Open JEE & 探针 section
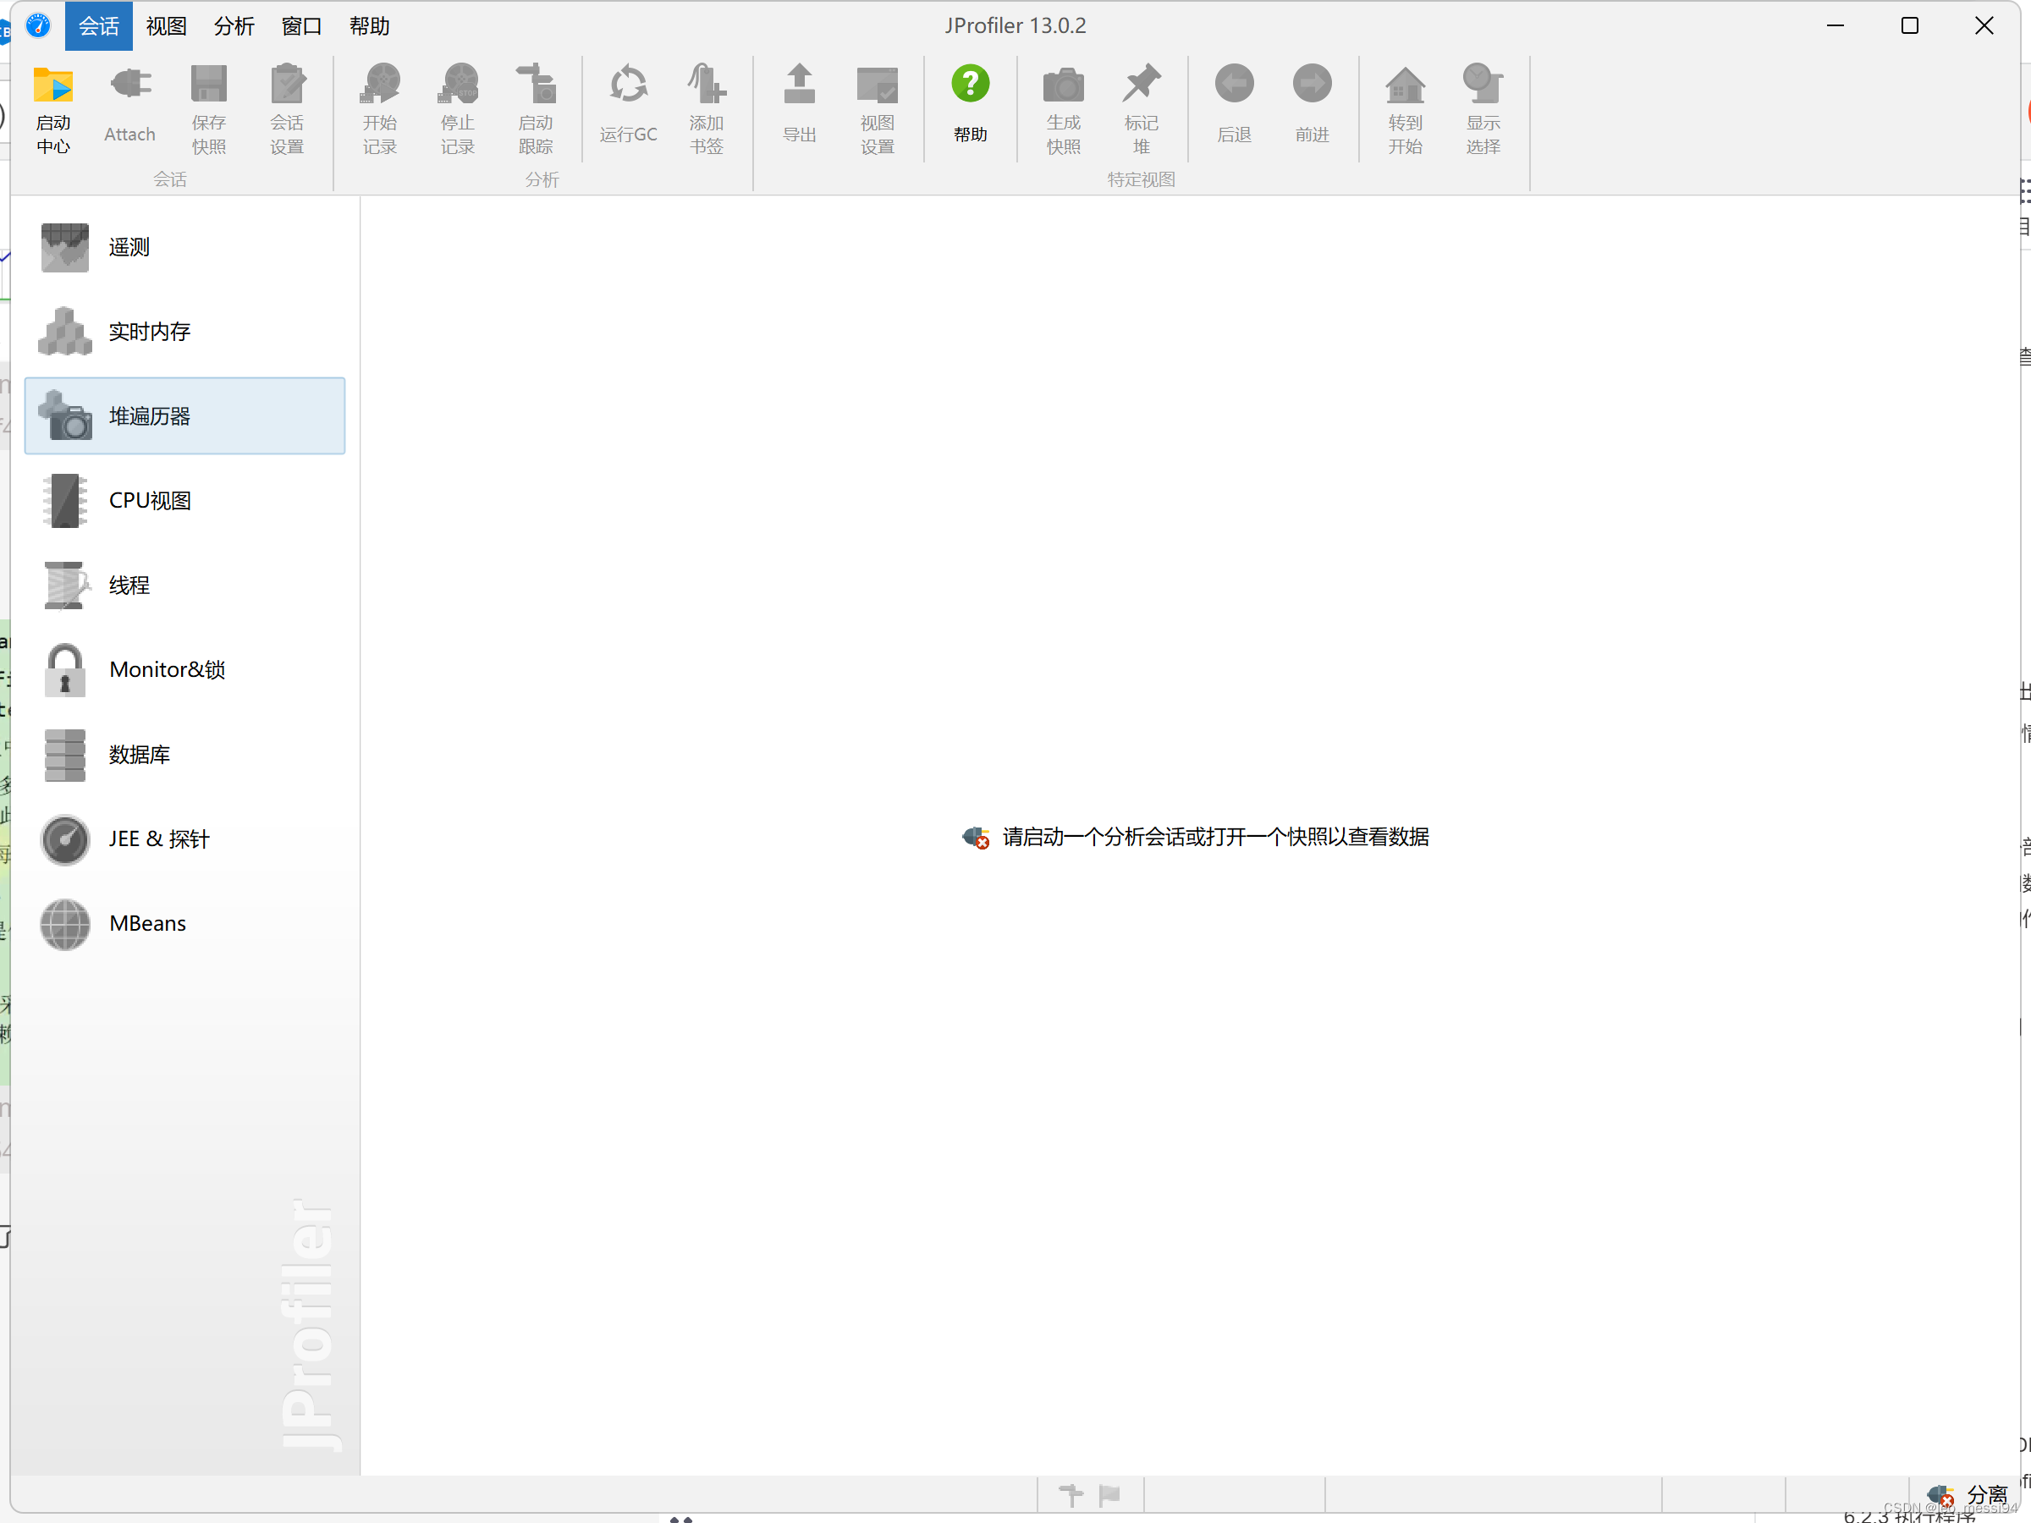This screenshot has height=1523, width=2031. tap(184, 838)
